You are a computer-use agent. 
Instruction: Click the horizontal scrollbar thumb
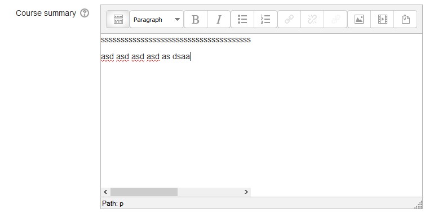[x=144, y=192]
